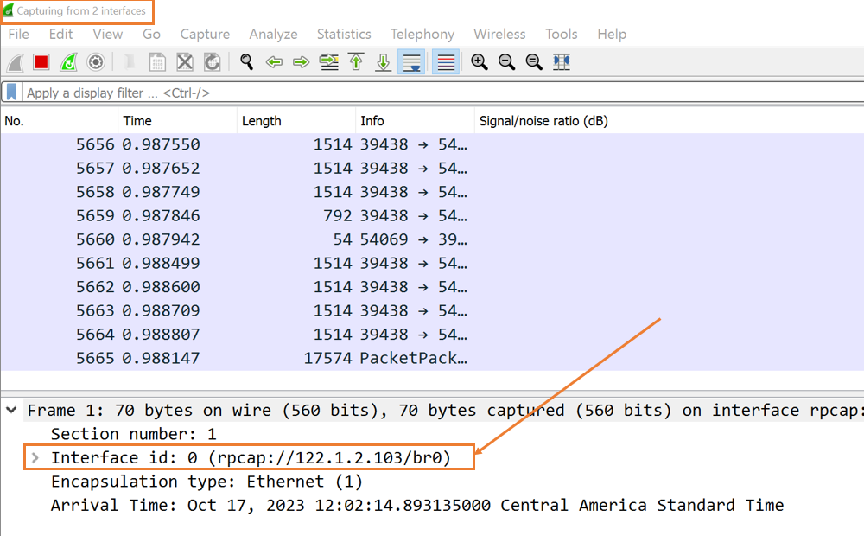Image resolution: width=864 pixels, height=536 pixels.
Task: Open the Edit menu
Action: (x=60, y=35)
